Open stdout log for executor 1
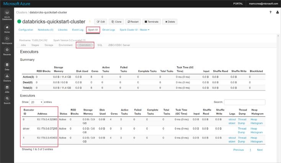 coord(232,138)
